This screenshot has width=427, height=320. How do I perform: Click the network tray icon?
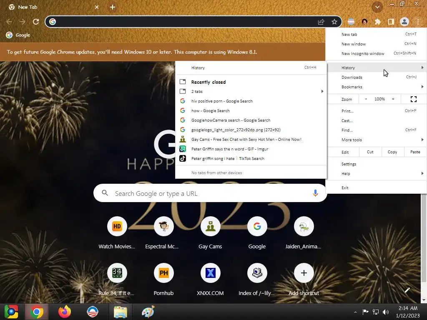[376, 312]
